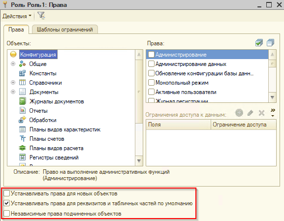This screenshot has width=284, height=221.
Task: Click the Планы счетов icon
Action: click(x=22, y=139)
